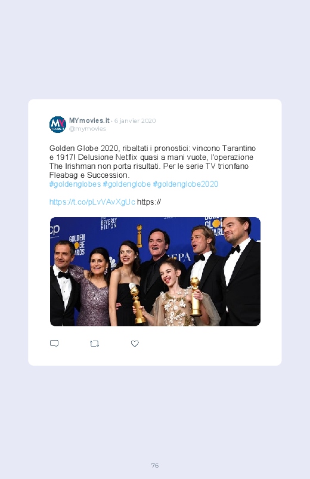Like the tweet with the heart icon

point(135,344)
